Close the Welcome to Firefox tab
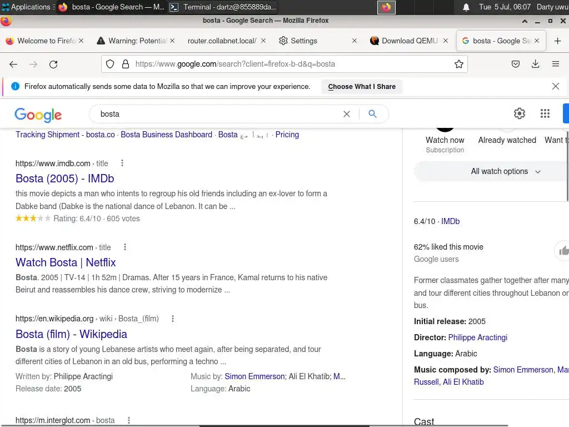 click(x=81, y=41)
